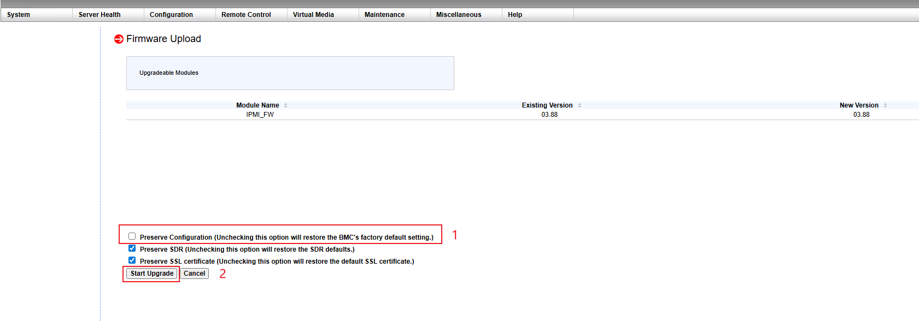Enable the Preserve Configuration checkbox

132,236
